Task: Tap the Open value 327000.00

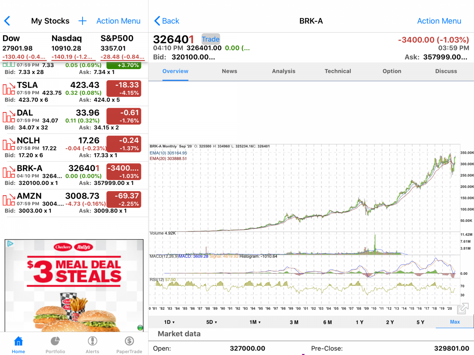Action: [247, 348]
